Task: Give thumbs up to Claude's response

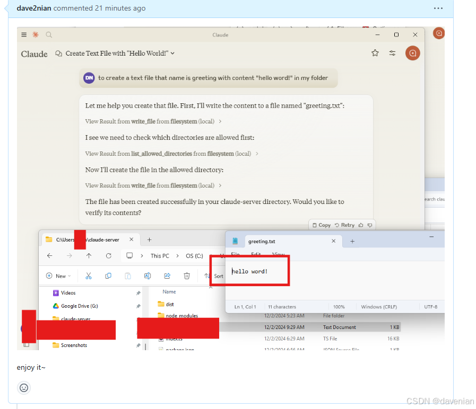Action: (361, 225)
